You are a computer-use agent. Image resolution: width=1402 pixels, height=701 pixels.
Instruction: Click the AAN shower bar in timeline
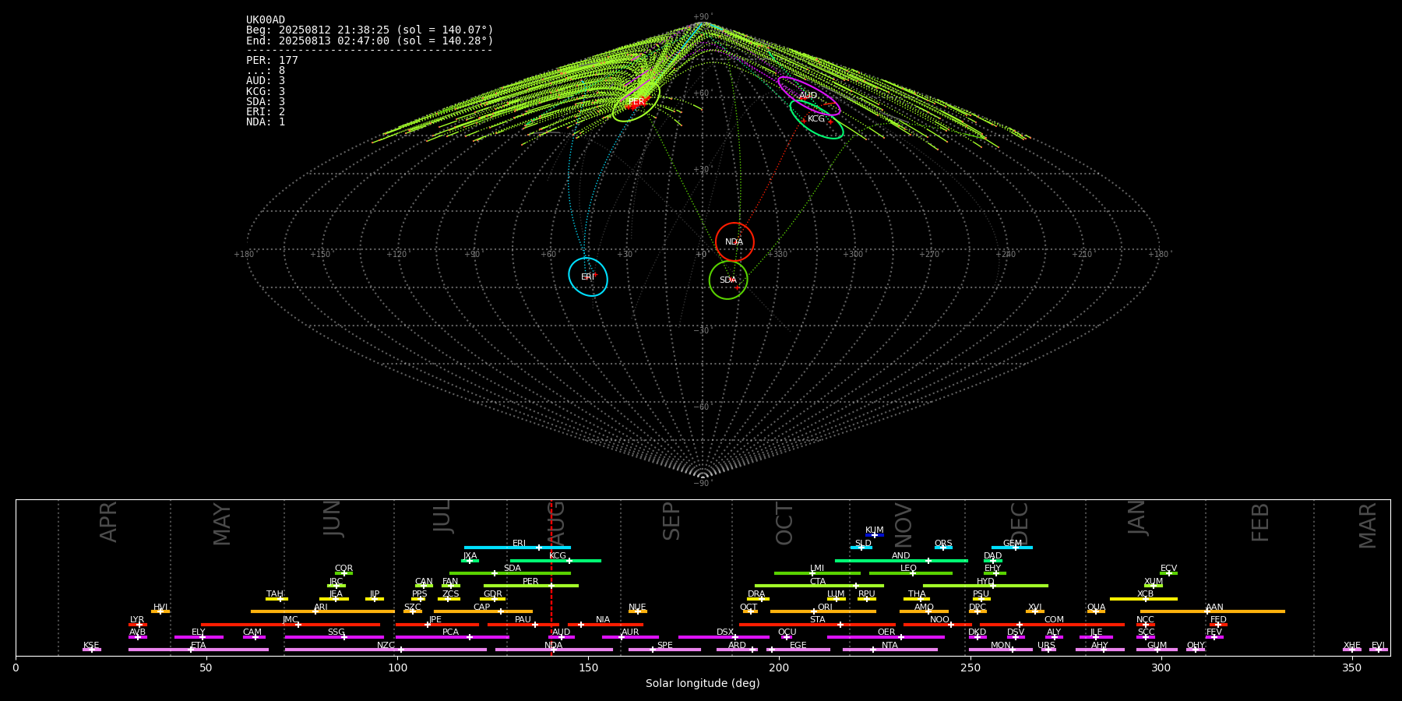coord(1213,611)
